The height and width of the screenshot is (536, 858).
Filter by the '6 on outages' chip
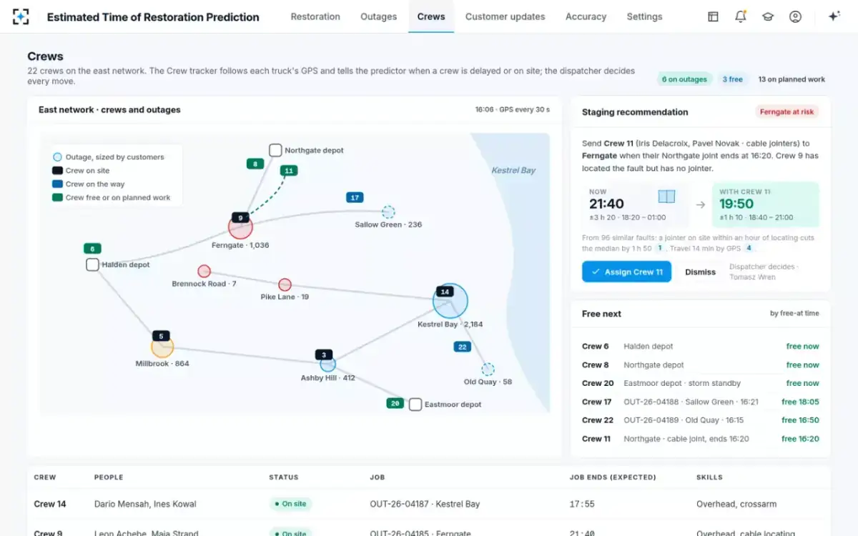coord(684,79)
